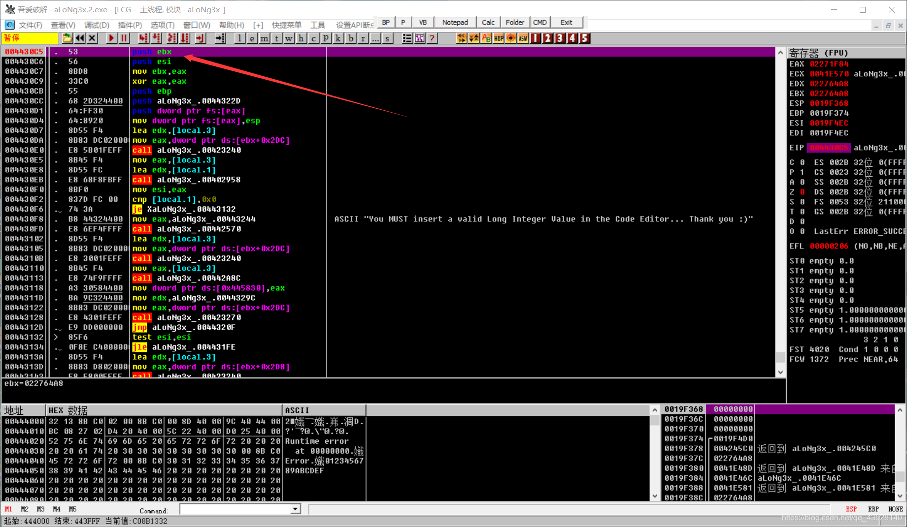Screen dimensions: 907x527
Task: Click the disassembly scrollbar down arrow
Action: tap(780, 372)
